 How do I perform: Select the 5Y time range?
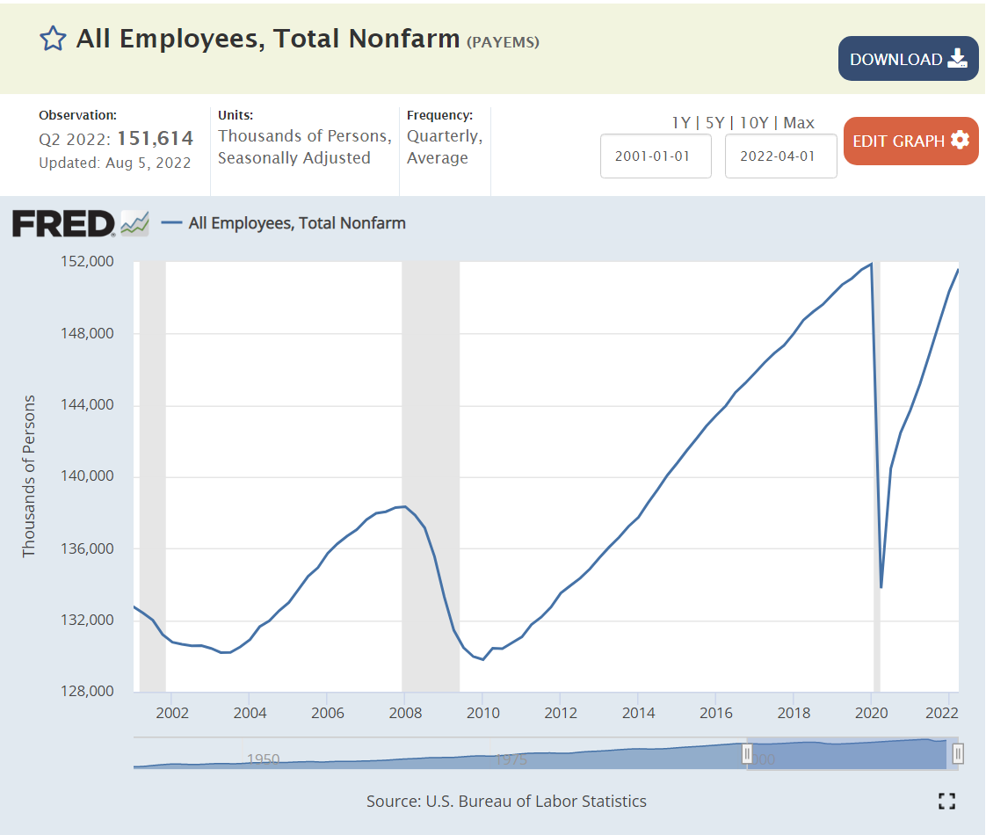(714, 123)
